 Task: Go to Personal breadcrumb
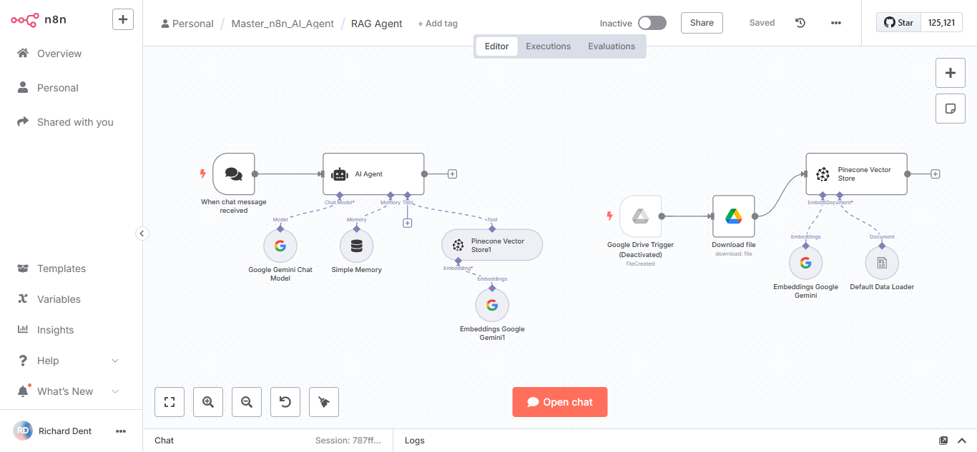(187, 24)
